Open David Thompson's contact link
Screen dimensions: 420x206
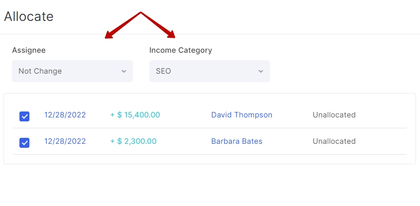click(242, 115)
